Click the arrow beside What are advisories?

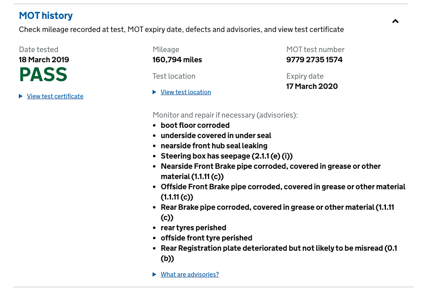tap(154, 274)
